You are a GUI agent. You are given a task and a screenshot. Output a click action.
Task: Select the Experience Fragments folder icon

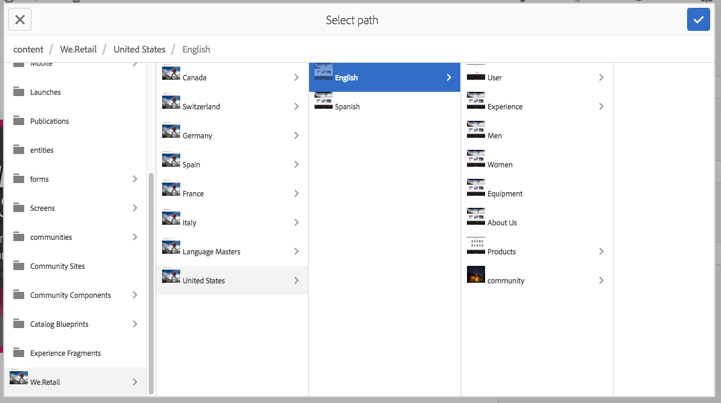(x=19, y=352)
